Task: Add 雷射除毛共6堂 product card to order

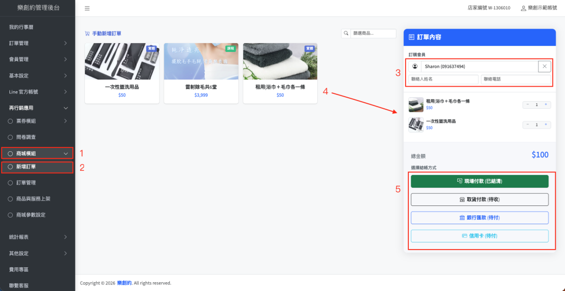Action: (201, 73)
